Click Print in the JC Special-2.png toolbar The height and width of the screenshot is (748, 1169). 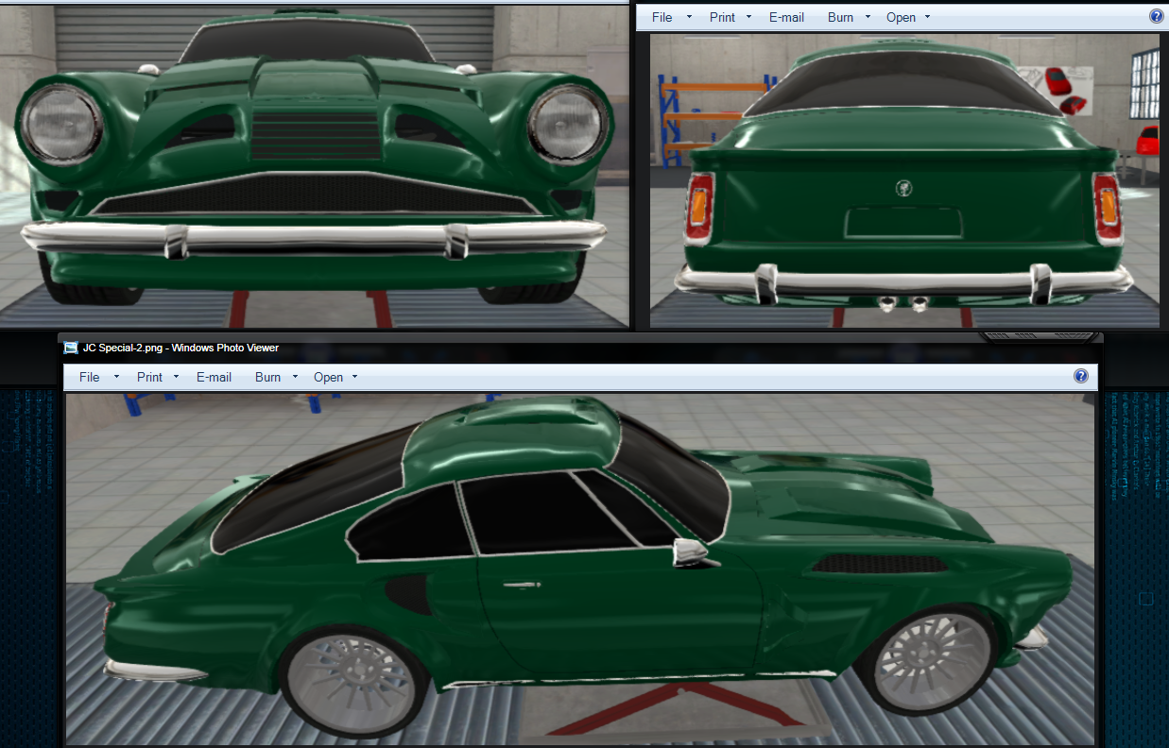coord(149,377)
